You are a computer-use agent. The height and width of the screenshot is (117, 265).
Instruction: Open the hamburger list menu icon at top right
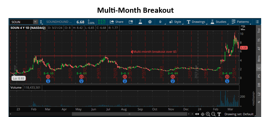click(257, 22)
